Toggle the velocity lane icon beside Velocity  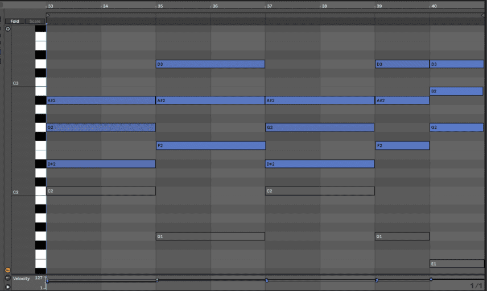coord(8,278)
